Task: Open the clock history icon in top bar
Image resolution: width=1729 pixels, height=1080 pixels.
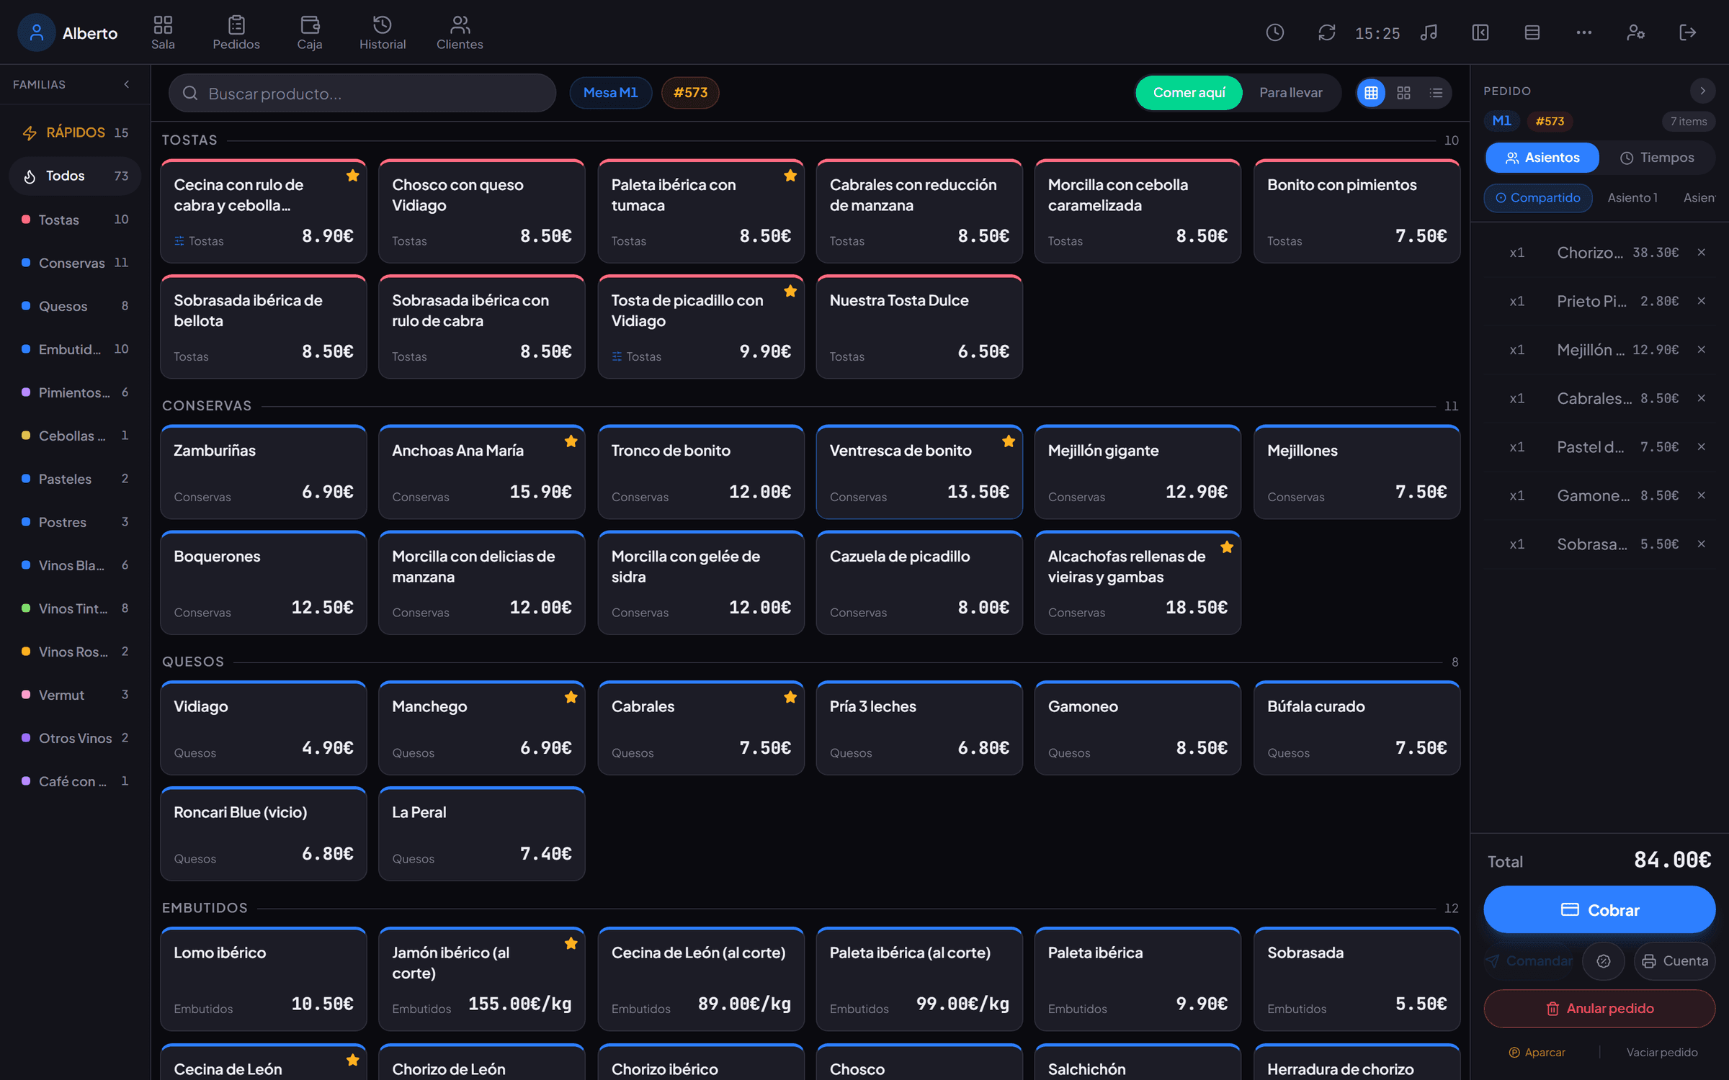Action: (x=1274, y=32)
